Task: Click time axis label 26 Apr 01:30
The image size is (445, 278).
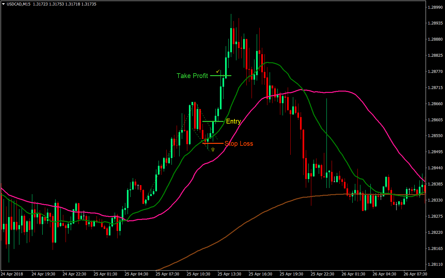Action: pos(354,274)
